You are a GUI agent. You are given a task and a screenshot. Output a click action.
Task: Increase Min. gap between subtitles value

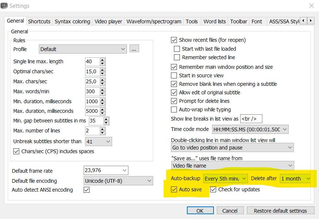click(x=106, y=119)
